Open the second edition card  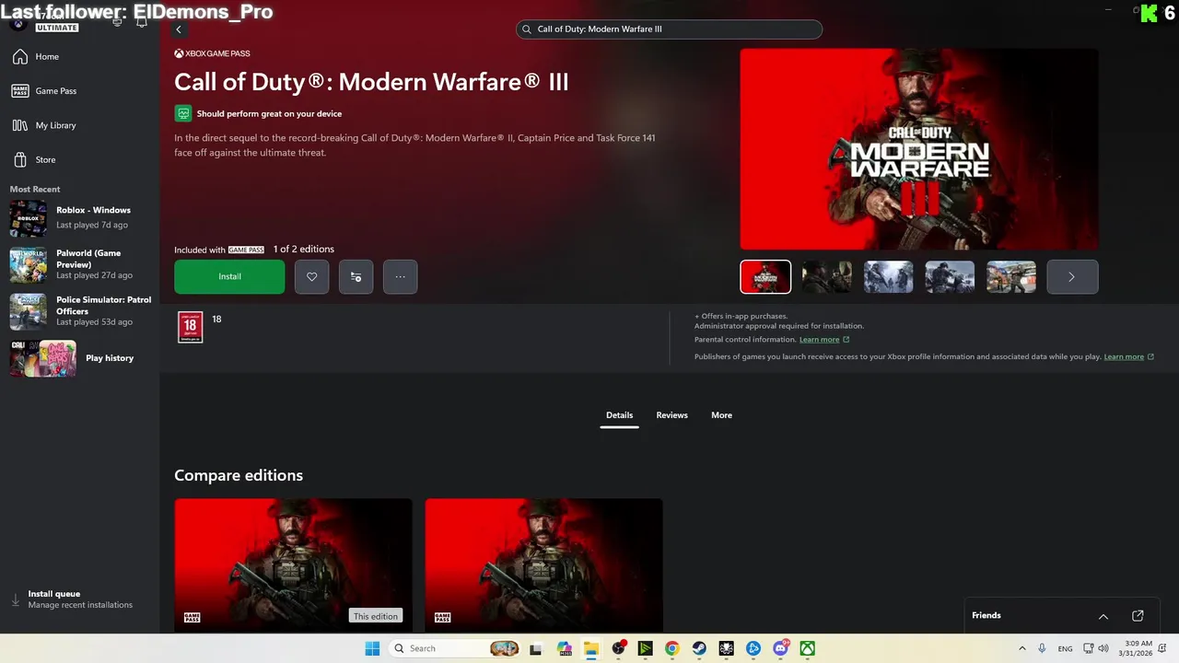pos(543,565)
